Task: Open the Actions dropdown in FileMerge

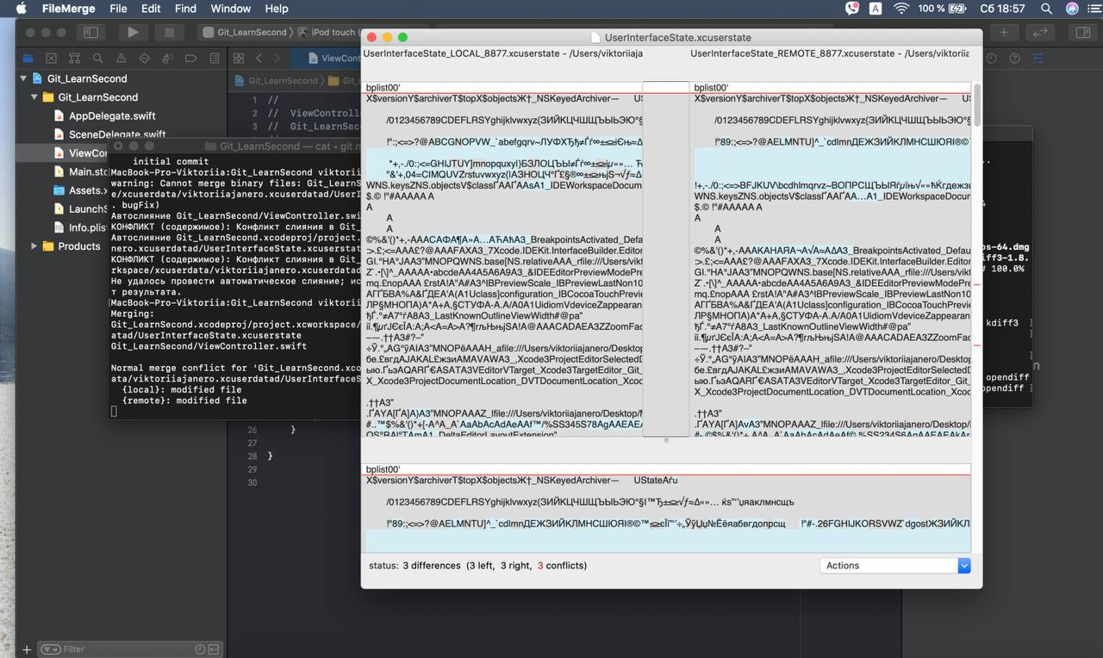Action: [x=895, y=566]
